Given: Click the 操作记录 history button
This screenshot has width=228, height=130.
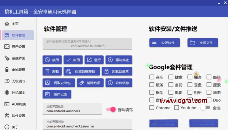Looking at the screenshot, I should (x=57, y=94).
